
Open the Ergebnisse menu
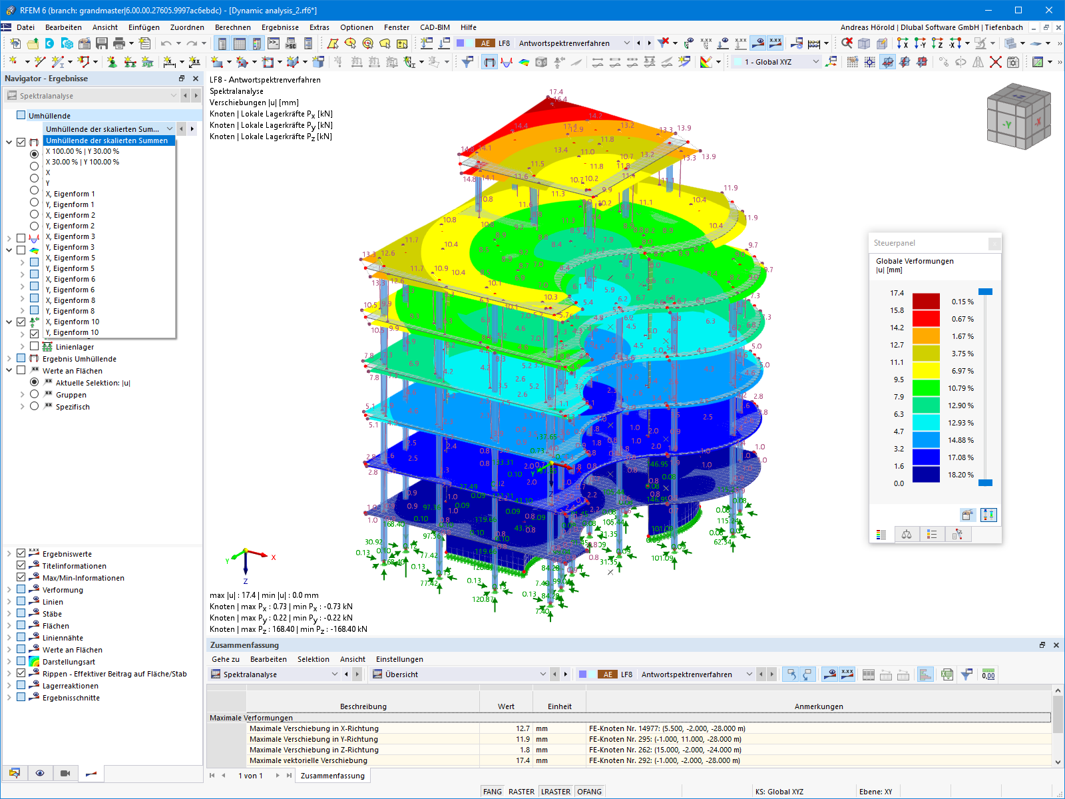point(280,27)
